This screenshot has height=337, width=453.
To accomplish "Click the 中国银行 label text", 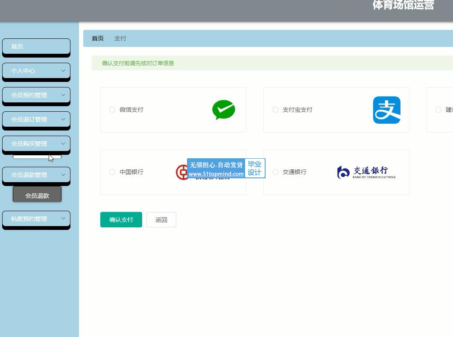I will pyautogui.click(x=132, y=172).
